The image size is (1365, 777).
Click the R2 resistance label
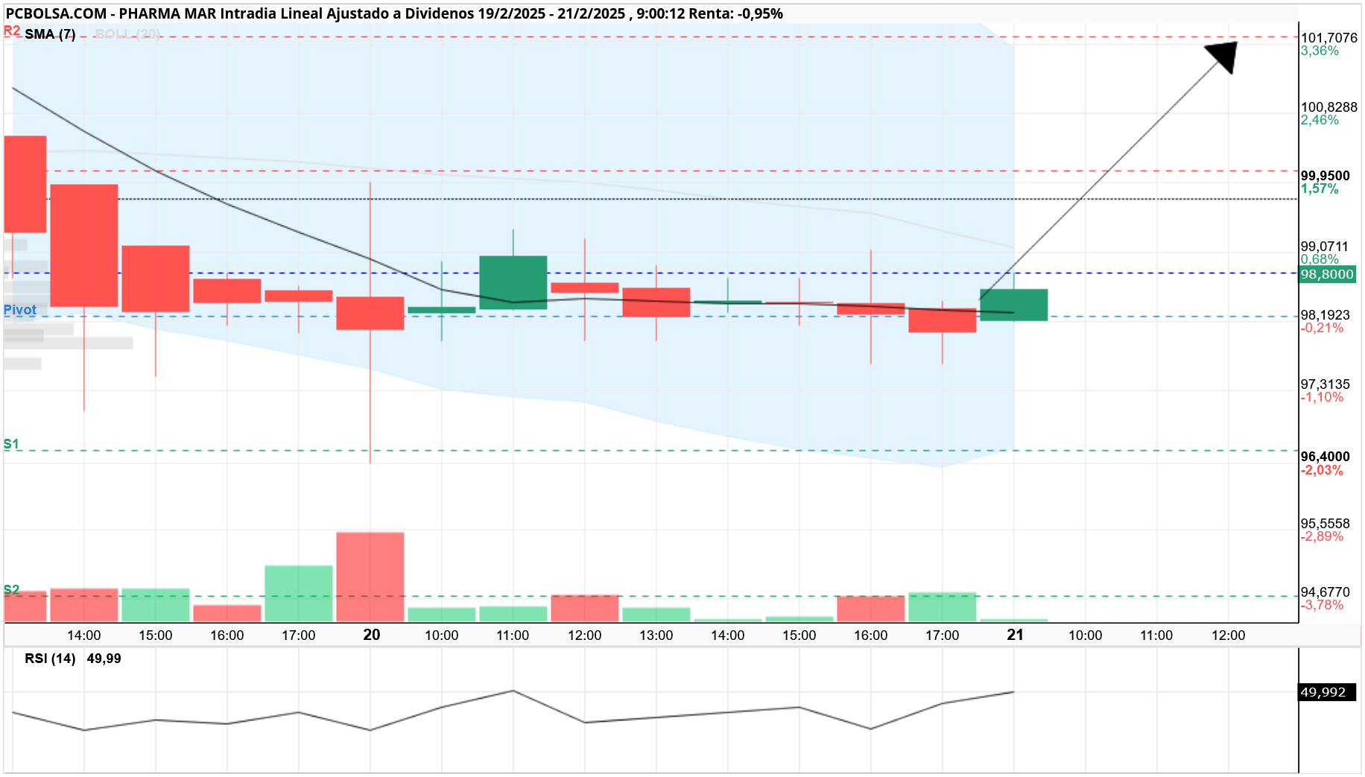pos(12,31)
